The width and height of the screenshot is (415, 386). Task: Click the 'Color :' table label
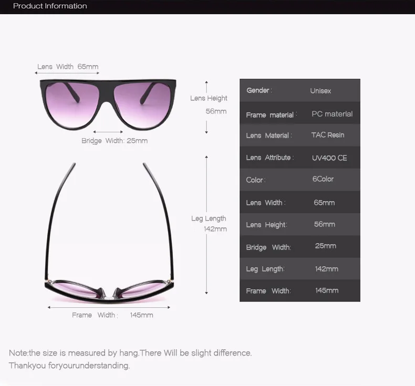pyautogui.click(x=256, y=180)
